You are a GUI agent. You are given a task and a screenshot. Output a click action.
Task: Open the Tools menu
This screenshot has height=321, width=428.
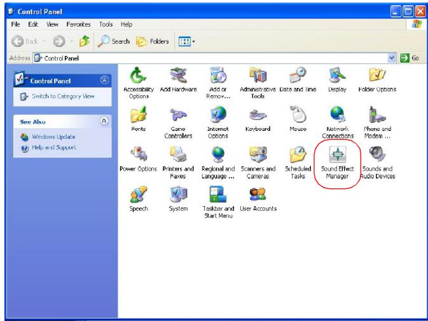pos(106,24)
